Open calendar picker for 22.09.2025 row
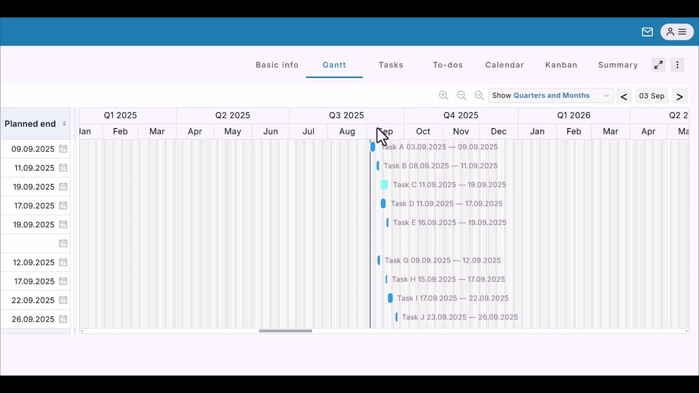The image size is (699, 393). [x=63, y=300]
